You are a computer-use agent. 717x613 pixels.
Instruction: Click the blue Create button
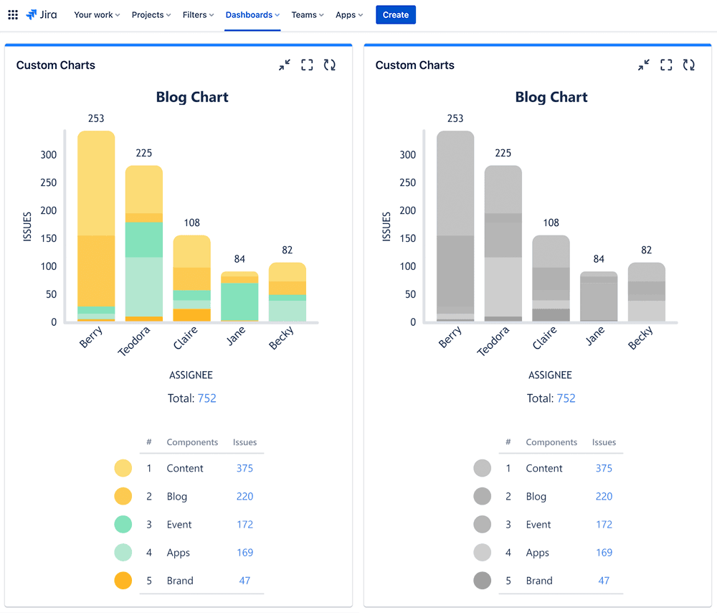click(x=396, y=14)
